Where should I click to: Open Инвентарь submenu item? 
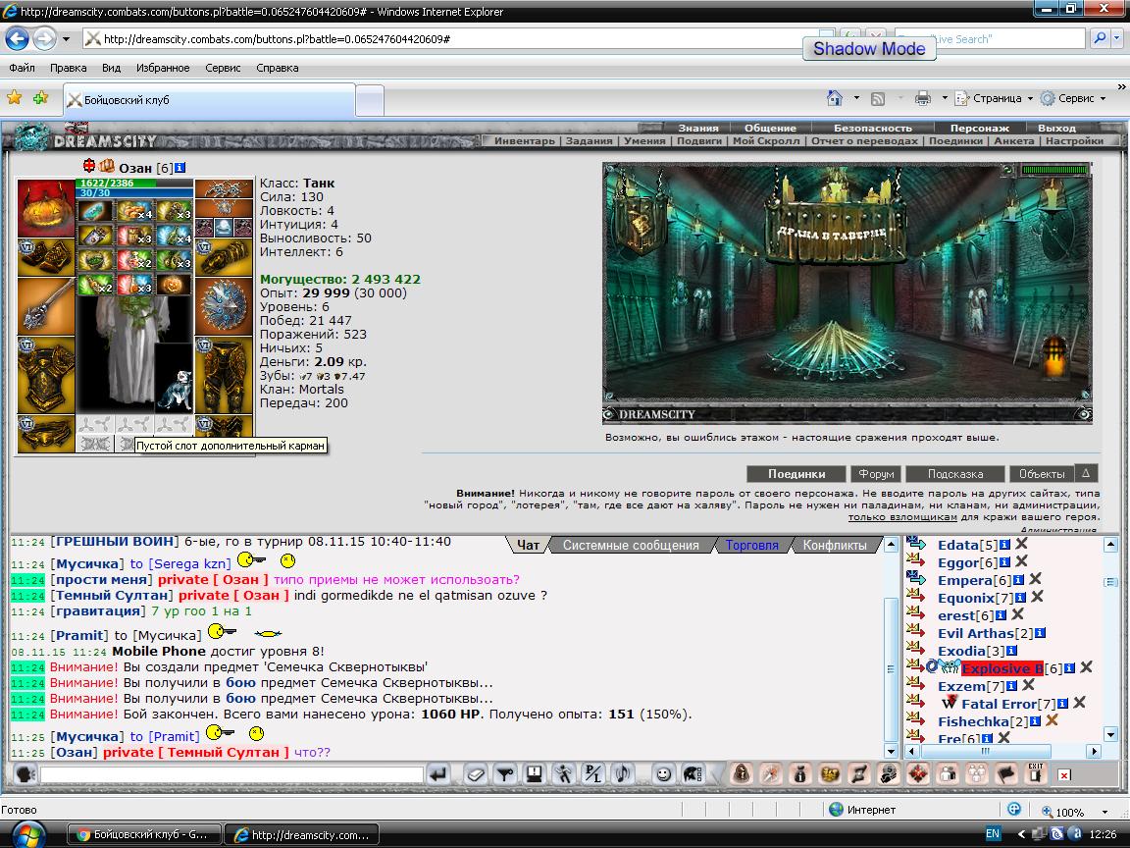click(x=524, y=140)
